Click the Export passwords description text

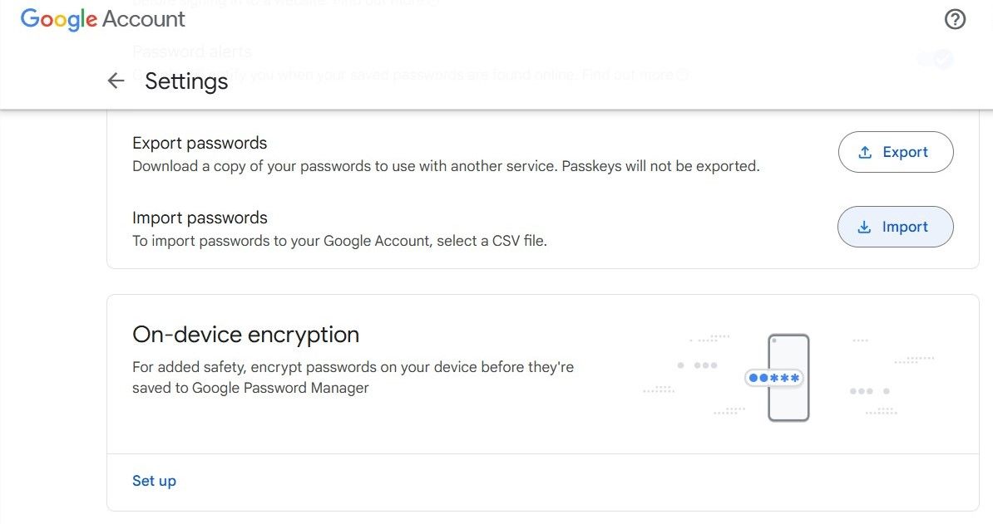pyautogui.click(x=446, y=165)
